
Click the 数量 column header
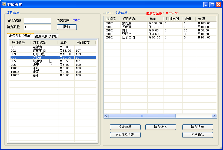(189, 19)
